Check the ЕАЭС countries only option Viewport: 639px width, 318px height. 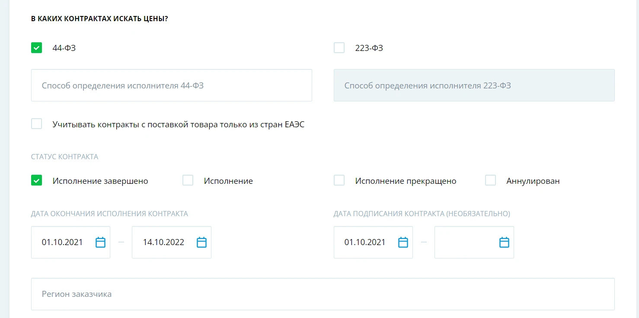37,124
